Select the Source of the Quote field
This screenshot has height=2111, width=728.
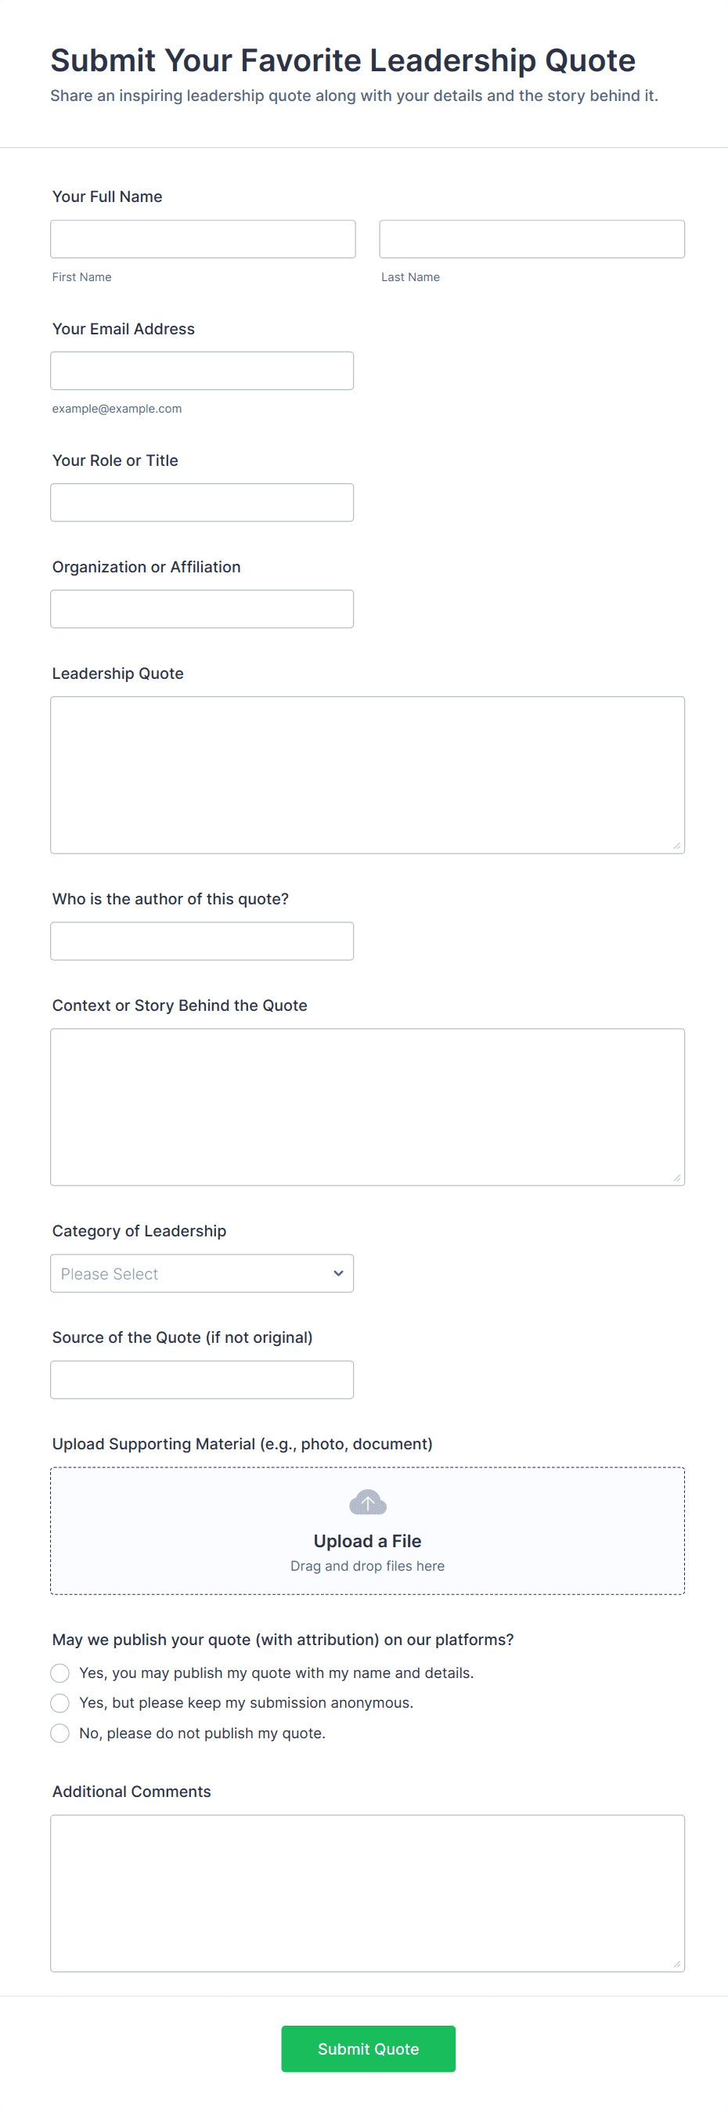(x=201, y=1379)
